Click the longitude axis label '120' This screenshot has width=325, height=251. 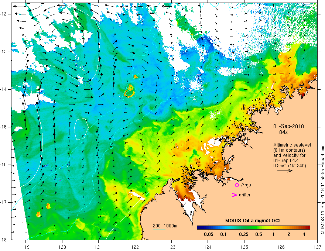tap(62, 247)
